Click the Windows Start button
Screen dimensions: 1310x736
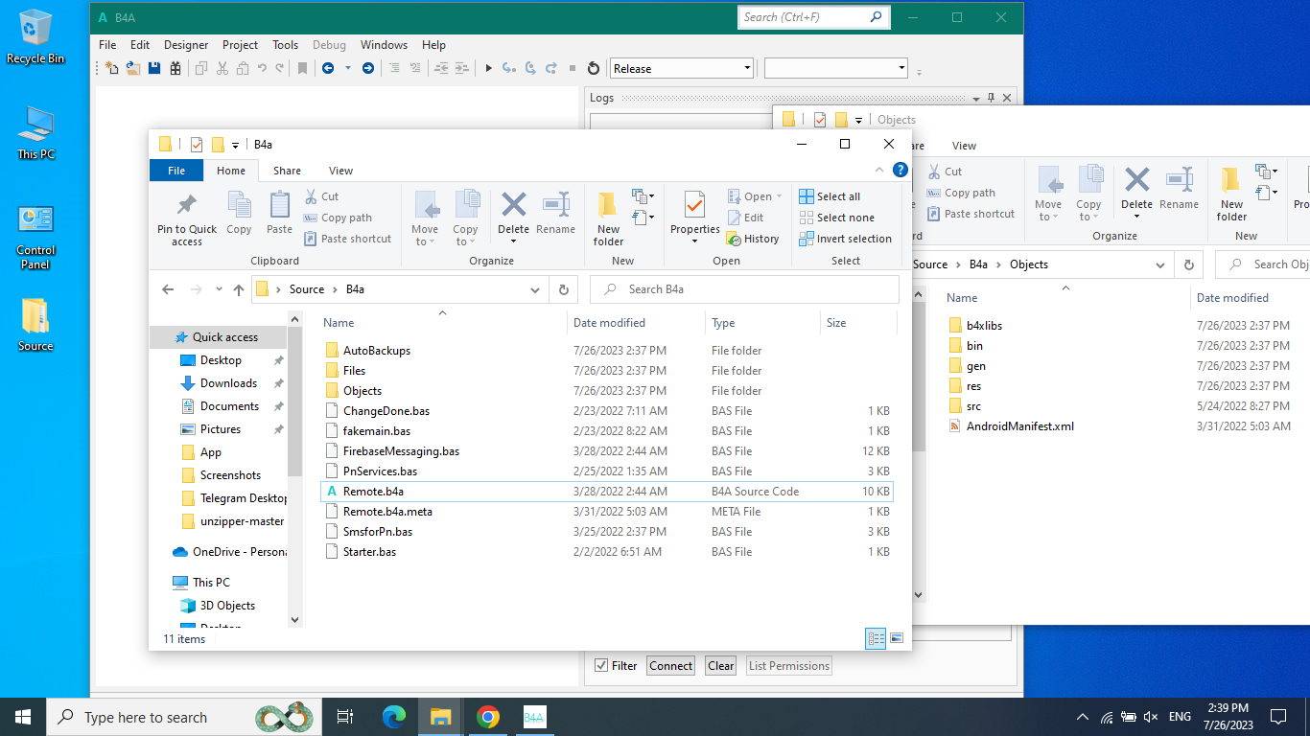click(23, 717)
